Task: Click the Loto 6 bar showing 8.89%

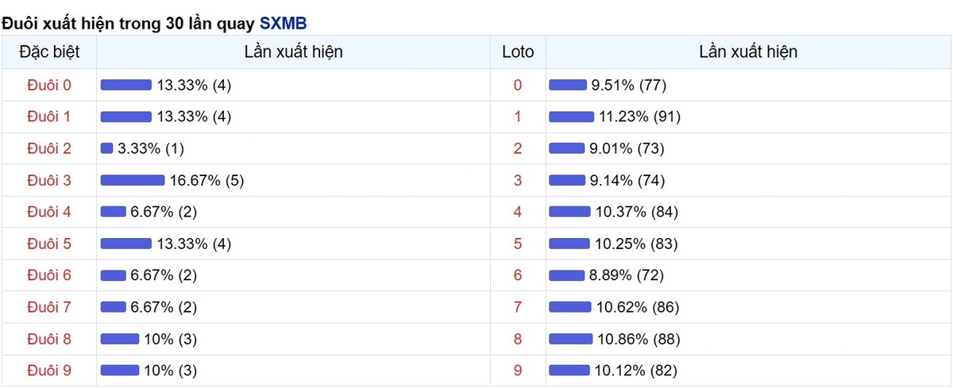Action: pyautogui.click(x=567, y=275)
